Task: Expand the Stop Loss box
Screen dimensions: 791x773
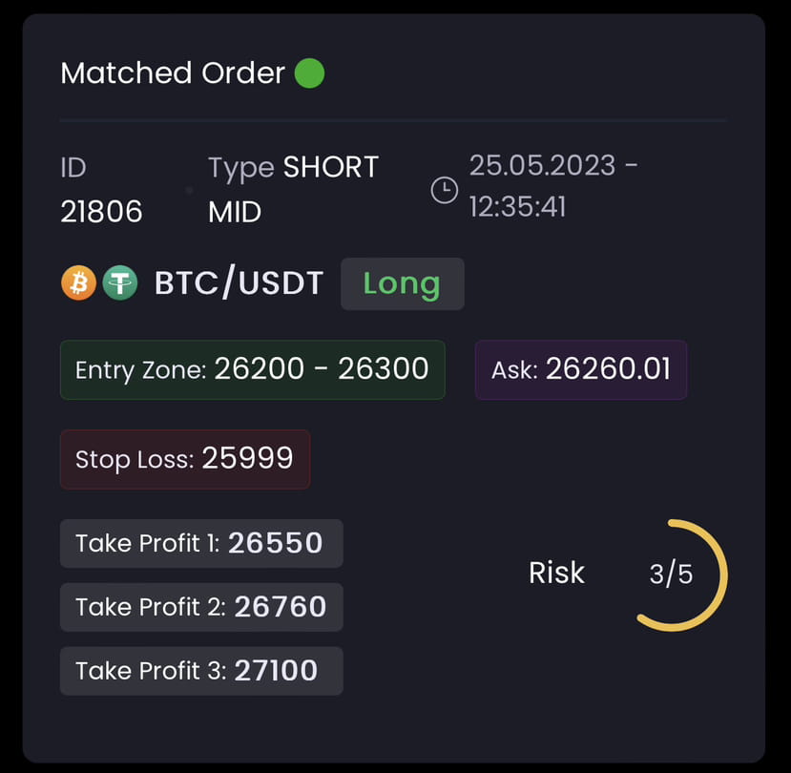Action: pyautogui.click(x=184, y=459)
